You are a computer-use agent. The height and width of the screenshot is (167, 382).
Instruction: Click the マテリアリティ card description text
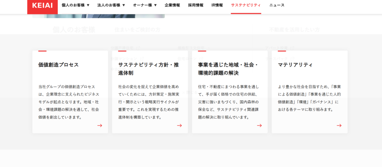[x=309, y=98]
